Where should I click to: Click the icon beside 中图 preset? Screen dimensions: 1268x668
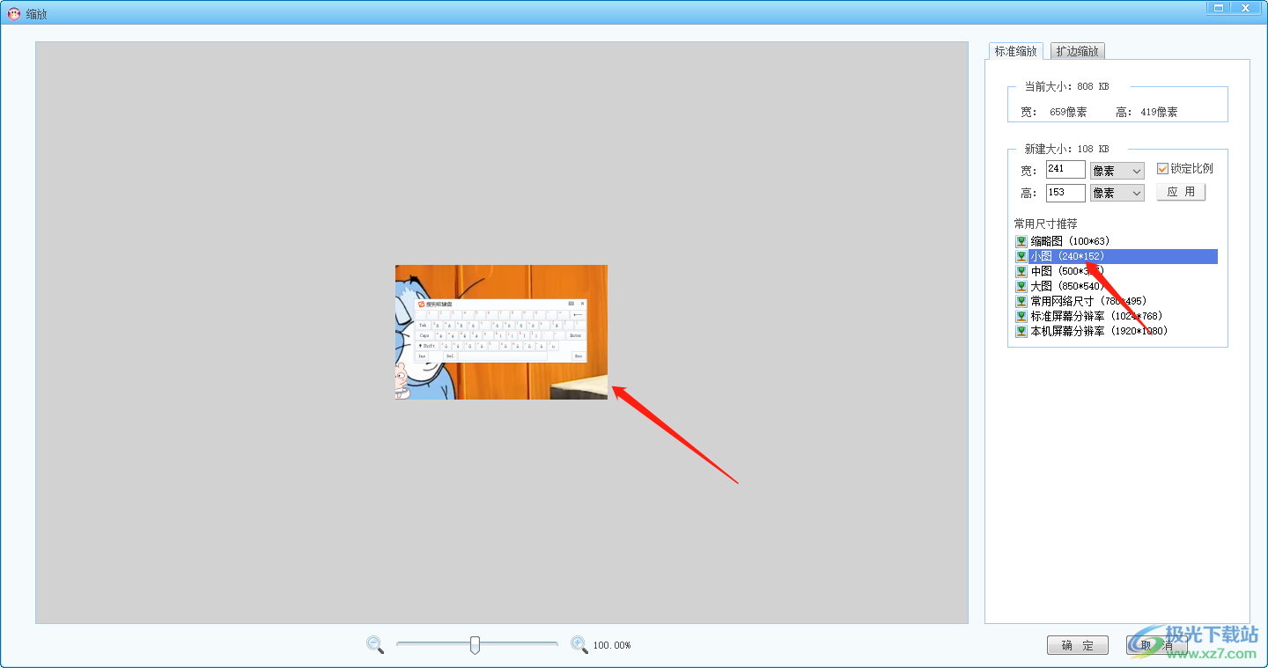(x=1021, y=271)
